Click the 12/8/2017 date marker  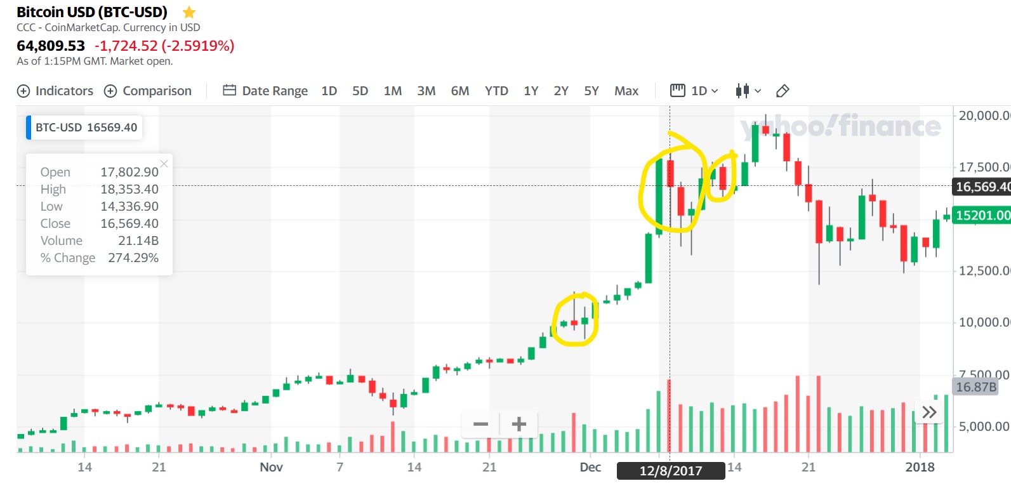671,471
